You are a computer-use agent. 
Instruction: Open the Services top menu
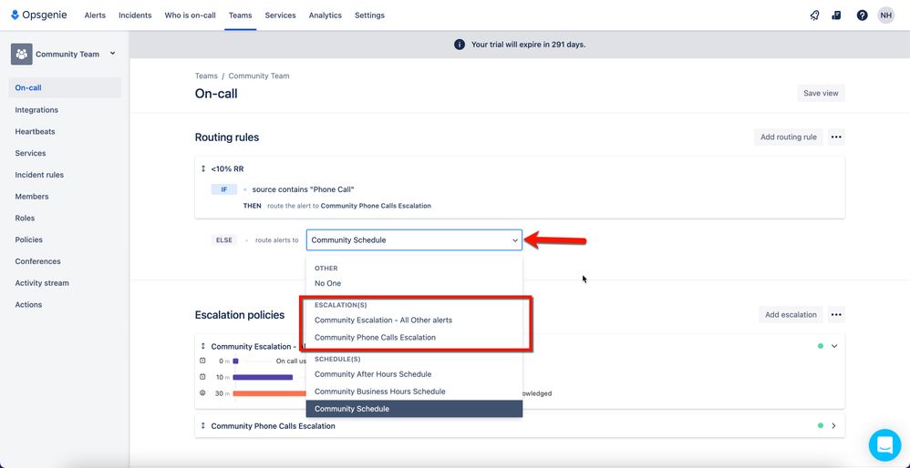(x=280, y=15)
